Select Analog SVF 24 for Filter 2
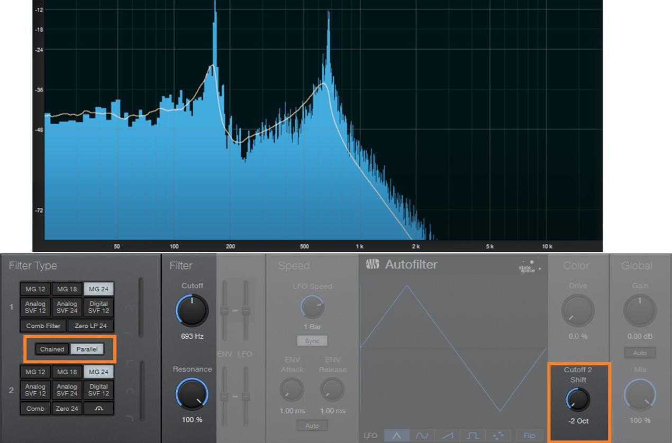 67,390
